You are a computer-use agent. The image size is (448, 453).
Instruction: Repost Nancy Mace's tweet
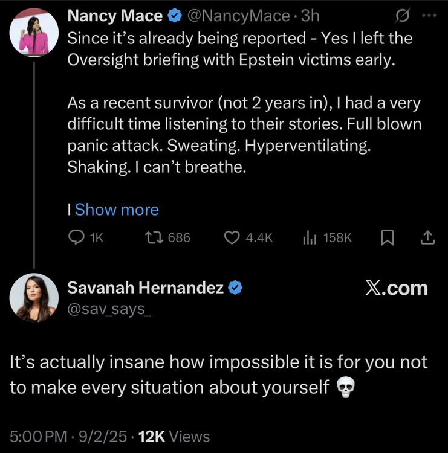(x=154, y=238)
